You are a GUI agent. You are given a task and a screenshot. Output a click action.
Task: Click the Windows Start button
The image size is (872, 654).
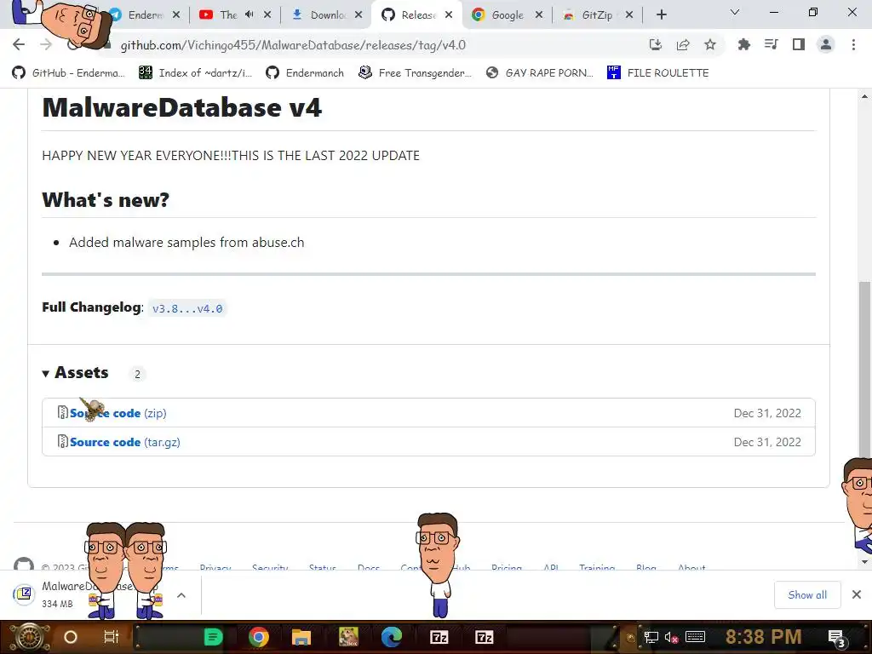pos(28,637)
